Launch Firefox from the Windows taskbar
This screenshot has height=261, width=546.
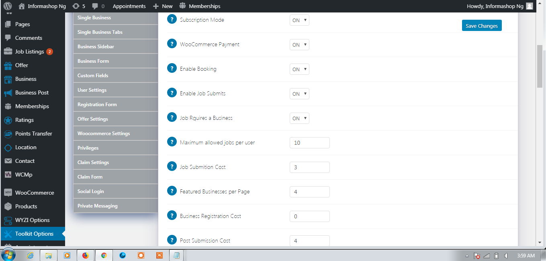pos(86,255)
